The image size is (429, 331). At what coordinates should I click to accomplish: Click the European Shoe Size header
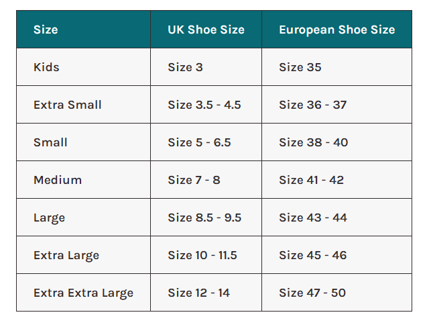tap(336, 30)
